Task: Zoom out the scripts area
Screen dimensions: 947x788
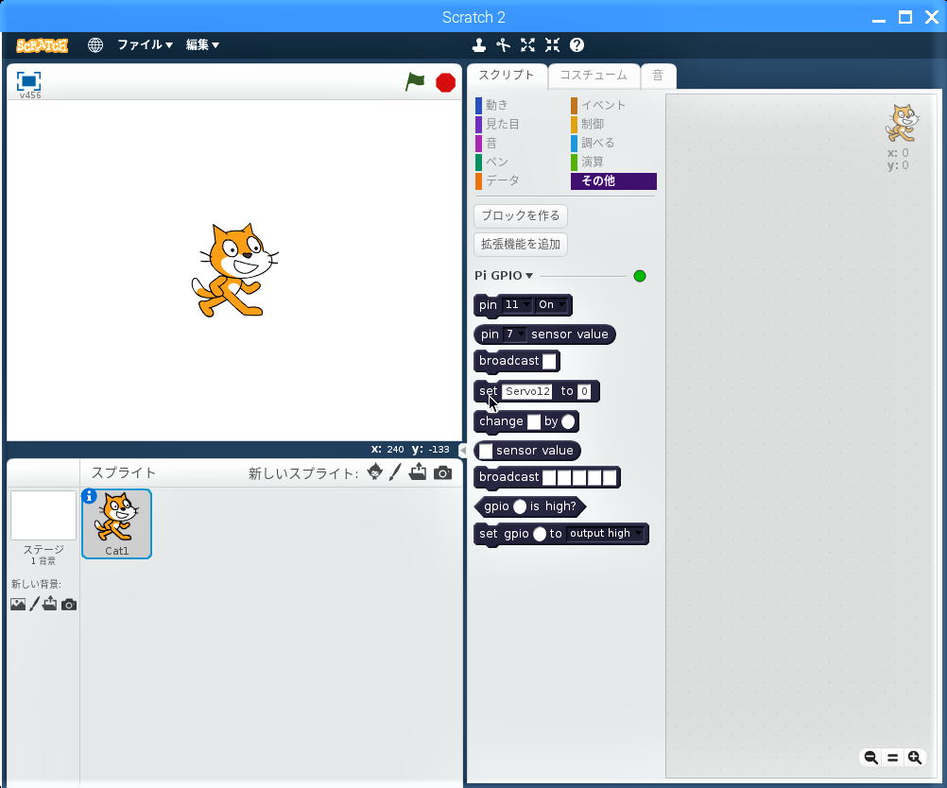Action: [870, 757]
